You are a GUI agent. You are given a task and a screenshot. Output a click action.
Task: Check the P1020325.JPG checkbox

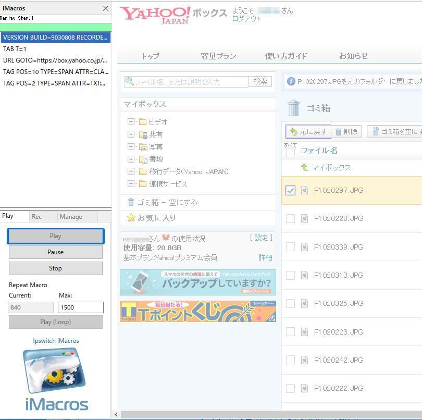click(290, 303)
